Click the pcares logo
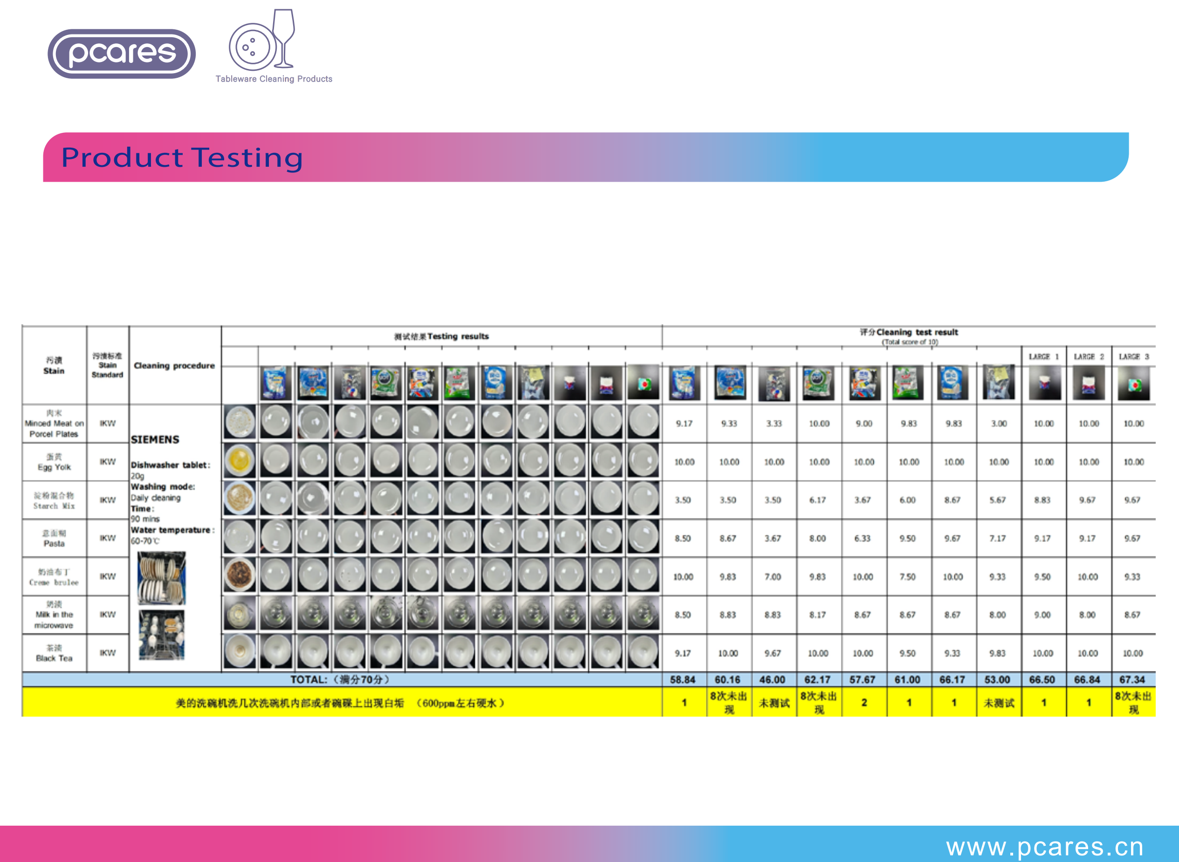The width and height of the screenshot is (1179, 862). (122, 54)
